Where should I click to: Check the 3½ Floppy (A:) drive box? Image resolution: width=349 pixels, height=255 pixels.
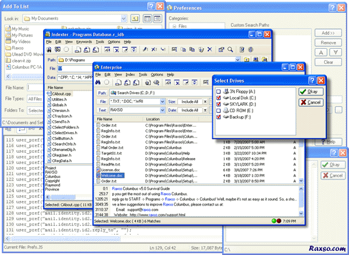pos(219,92)
